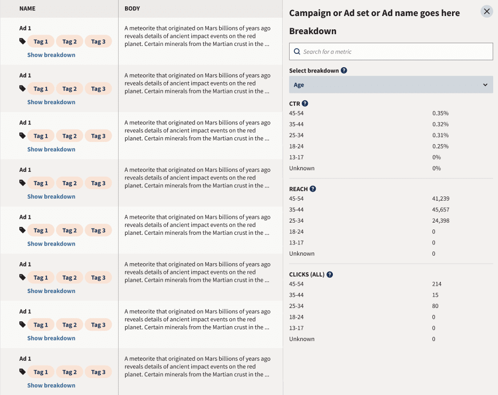The image size is (498, 395).
Task: Expand Show breakdown for the first ad
Action: [51, 55]
